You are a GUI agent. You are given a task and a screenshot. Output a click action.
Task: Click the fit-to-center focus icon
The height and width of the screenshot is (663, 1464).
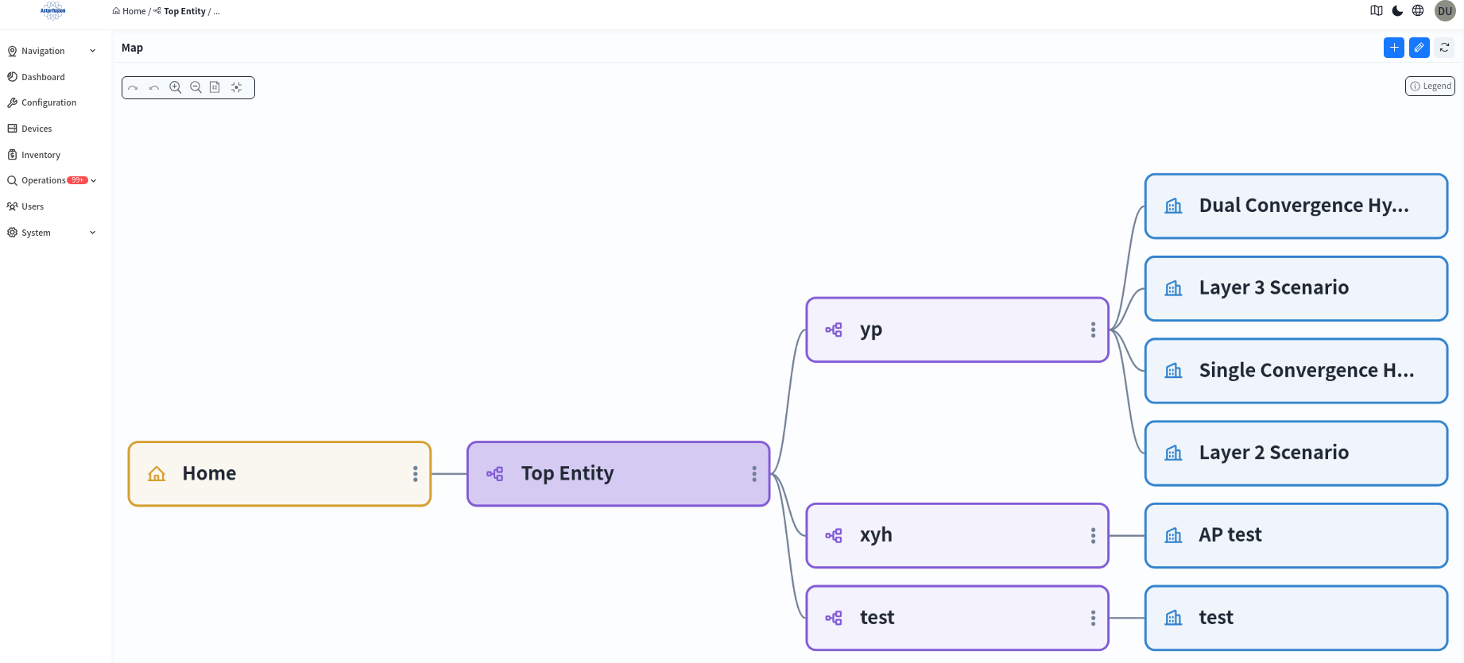pyautogui.click(x=236, y=87)
